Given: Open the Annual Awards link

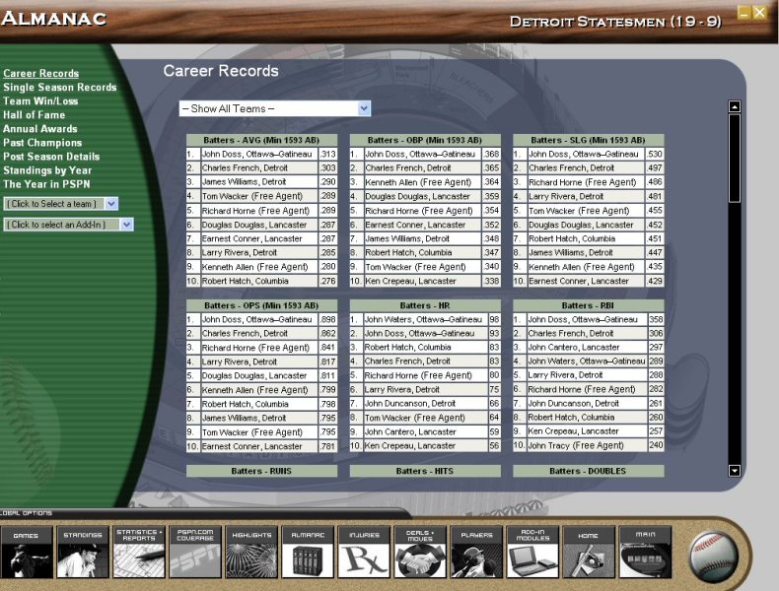Looking at the screenshot, I should tap(40, 129).
